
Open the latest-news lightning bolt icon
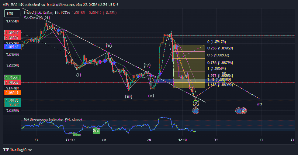coord(196,103)
